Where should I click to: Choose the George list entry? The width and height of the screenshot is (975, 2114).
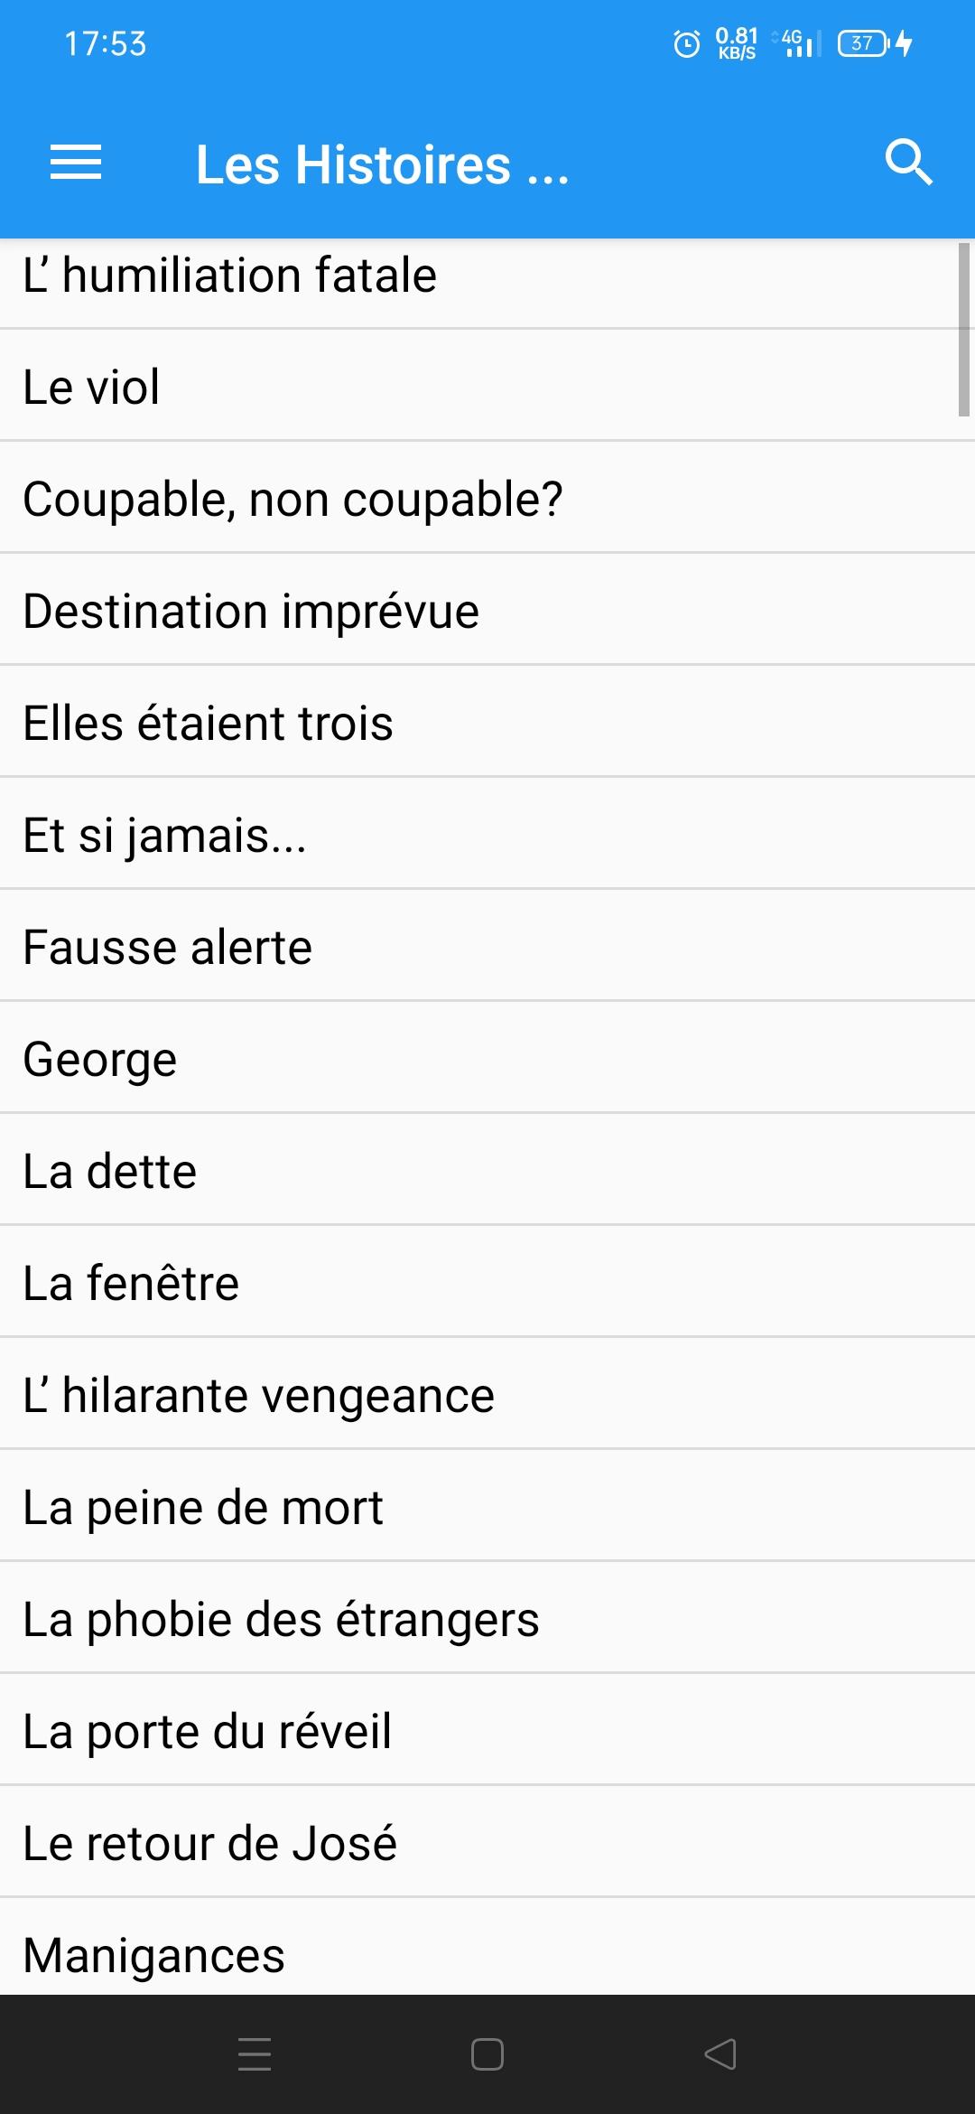pyautogui.click(x=487, y=1058)
